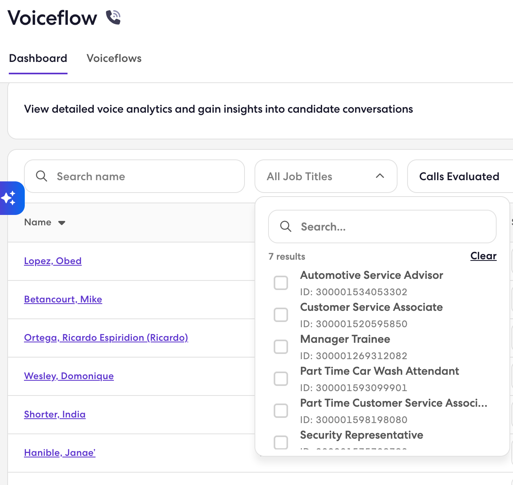Click the Voiceflow phone icon
Viewport: 513px width, 485px height.
pyautogui.click(x=113, y=18)
